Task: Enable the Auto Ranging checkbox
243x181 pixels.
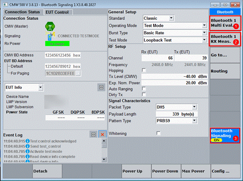Action: (144, 88)
